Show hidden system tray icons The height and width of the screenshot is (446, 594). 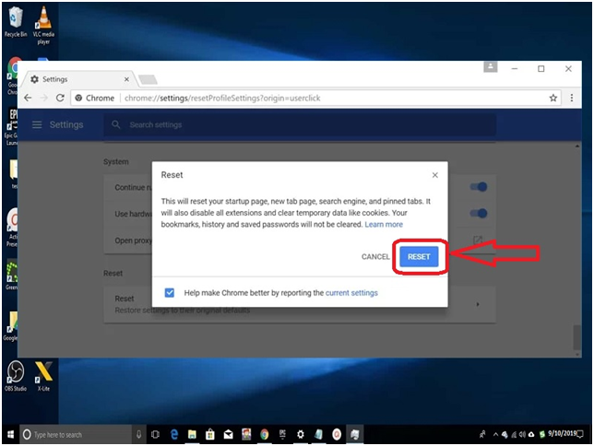(495, 434)
